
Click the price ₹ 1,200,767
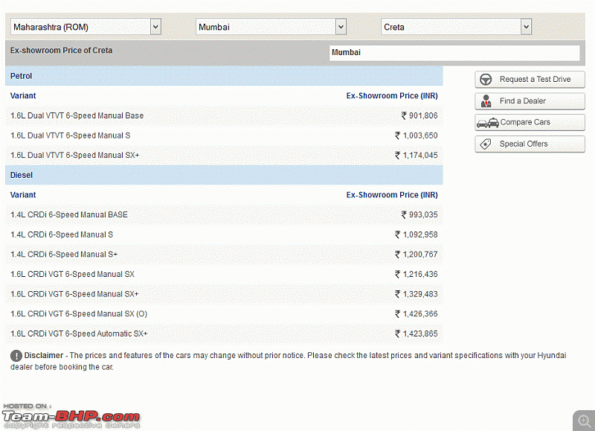point(416,255)
